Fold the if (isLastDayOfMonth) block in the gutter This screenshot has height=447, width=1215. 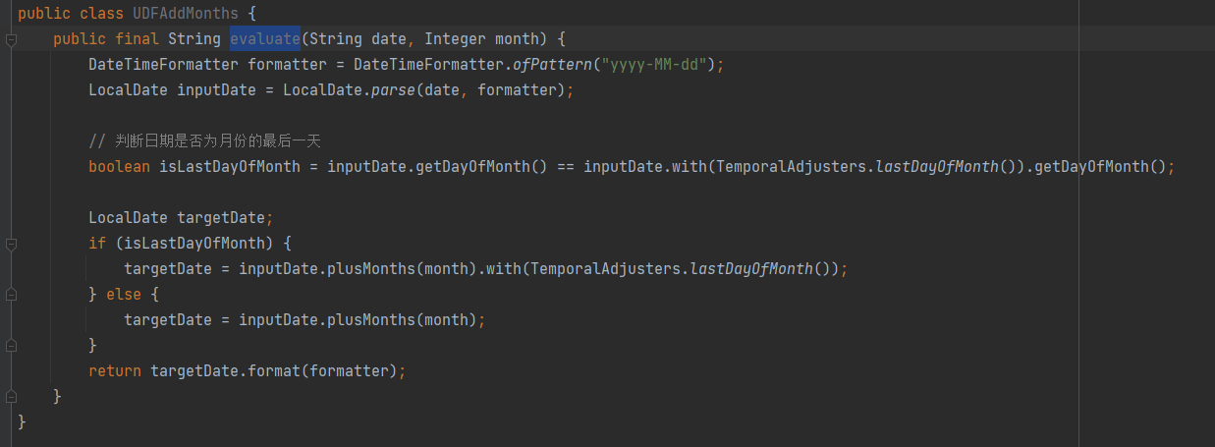(10, 244)
